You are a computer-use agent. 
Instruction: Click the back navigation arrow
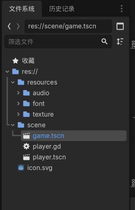pyautogui.click(x=9, y=26)
